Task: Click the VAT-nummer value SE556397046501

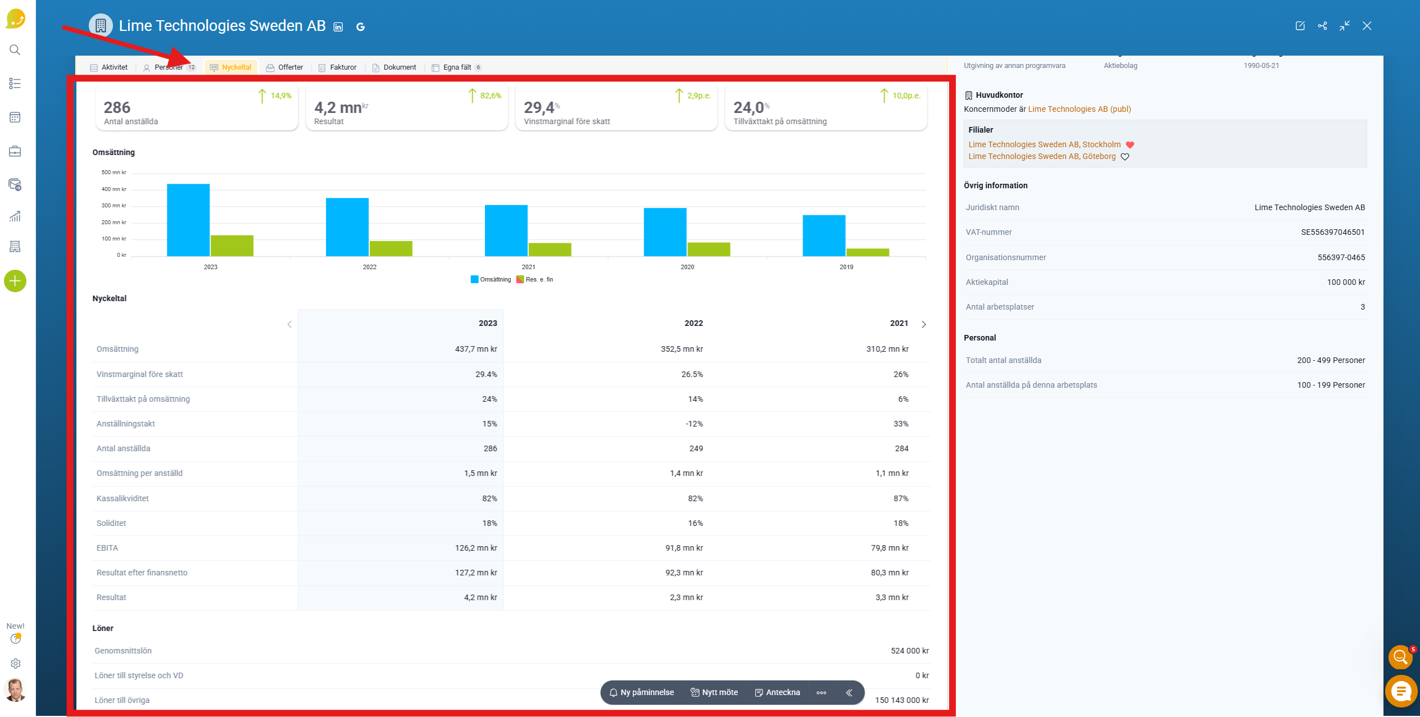Action: coord(1333,232)
